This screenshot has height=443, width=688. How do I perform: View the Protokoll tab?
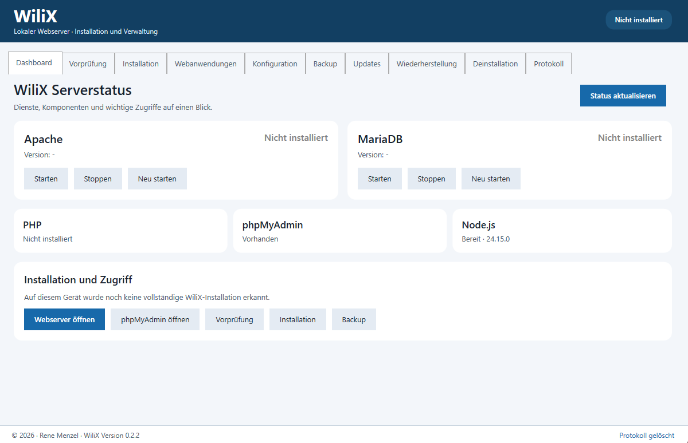click(x=549, y=64)
